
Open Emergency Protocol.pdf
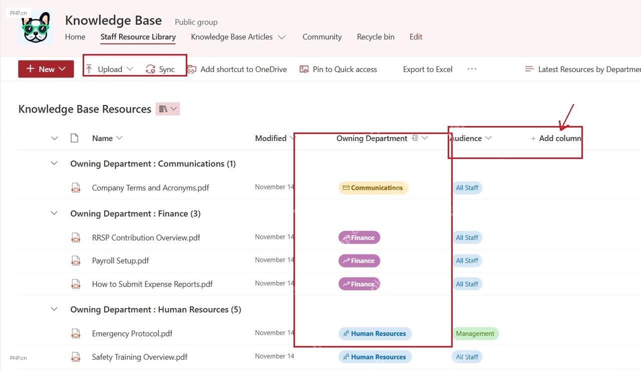coord(132,333)
